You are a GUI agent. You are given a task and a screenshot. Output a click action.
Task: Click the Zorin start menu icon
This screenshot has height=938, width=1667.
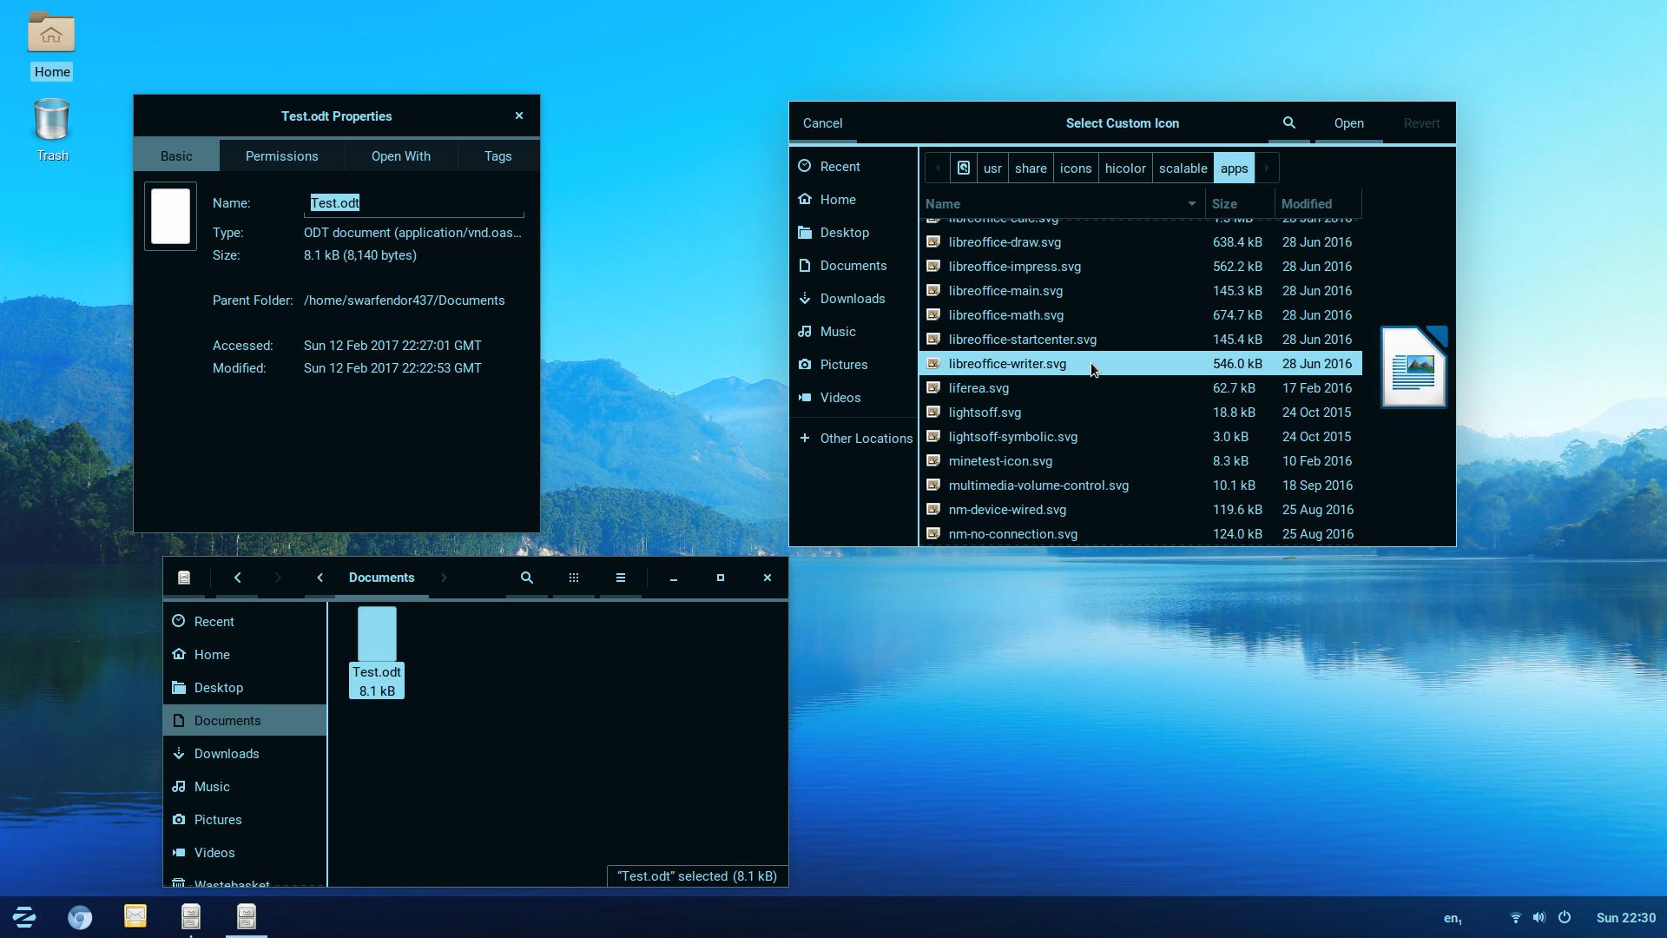24,917
